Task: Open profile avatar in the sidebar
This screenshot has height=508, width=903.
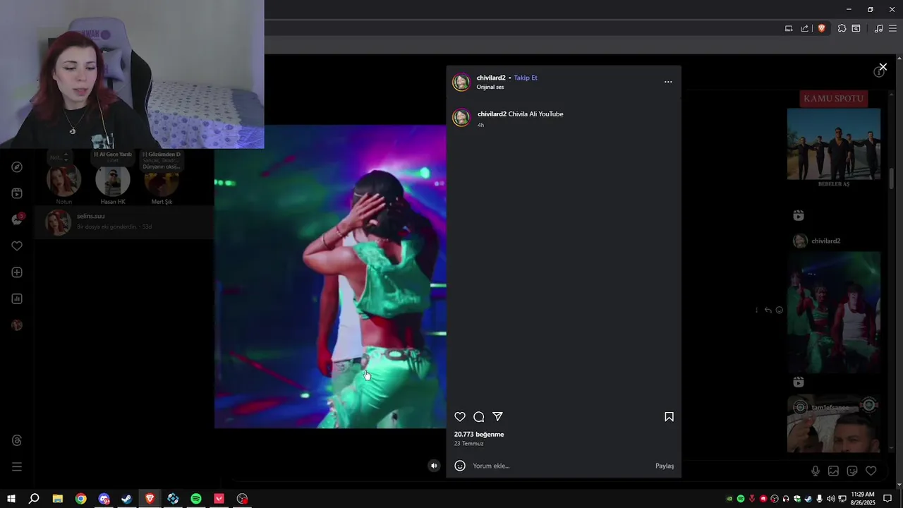Action: coord(17,325)
